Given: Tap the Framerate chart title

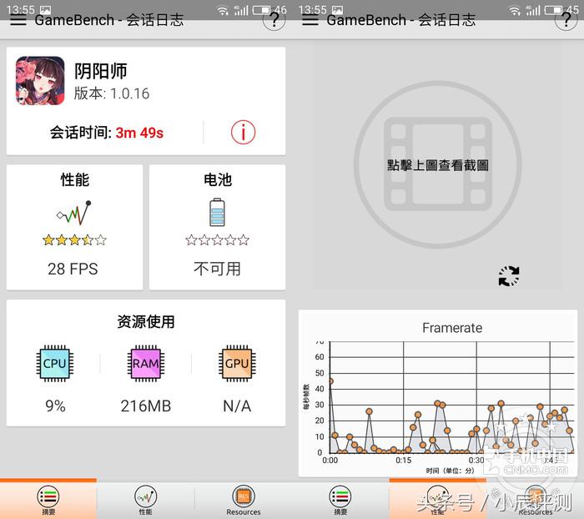Looking at the screenshot, I should (x=452, y=328).
